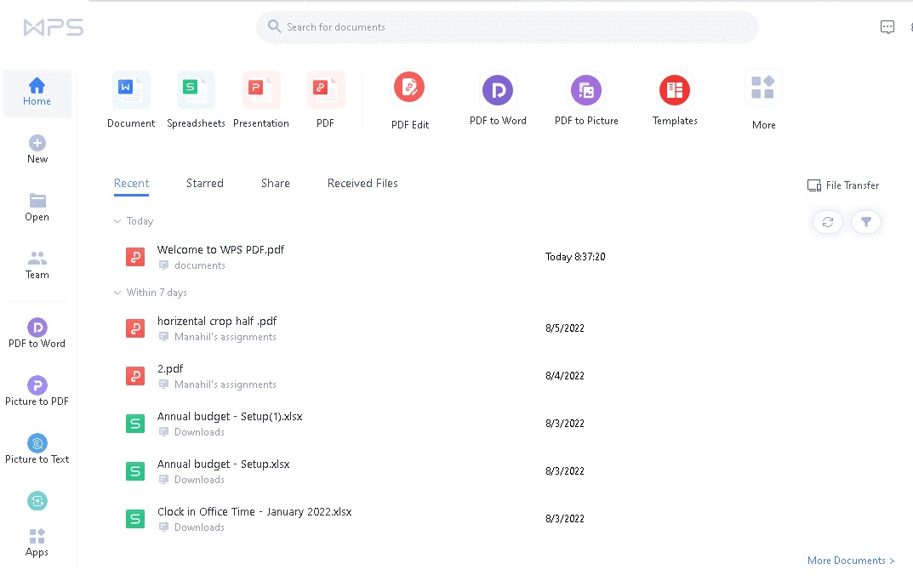Follow the More Documents link
This screenshot has width=913, height=581.
(851, 561)
